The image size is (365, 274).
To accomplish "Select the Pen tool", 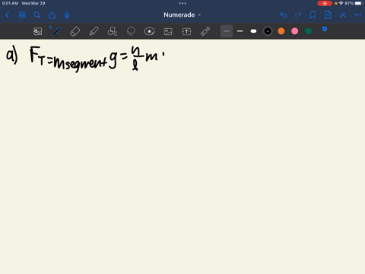I will (x=56, y=31).
